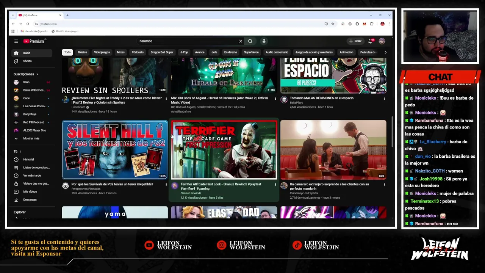Select the Todo filter chip
Screen dimensions: 485x273
(67, 52)
